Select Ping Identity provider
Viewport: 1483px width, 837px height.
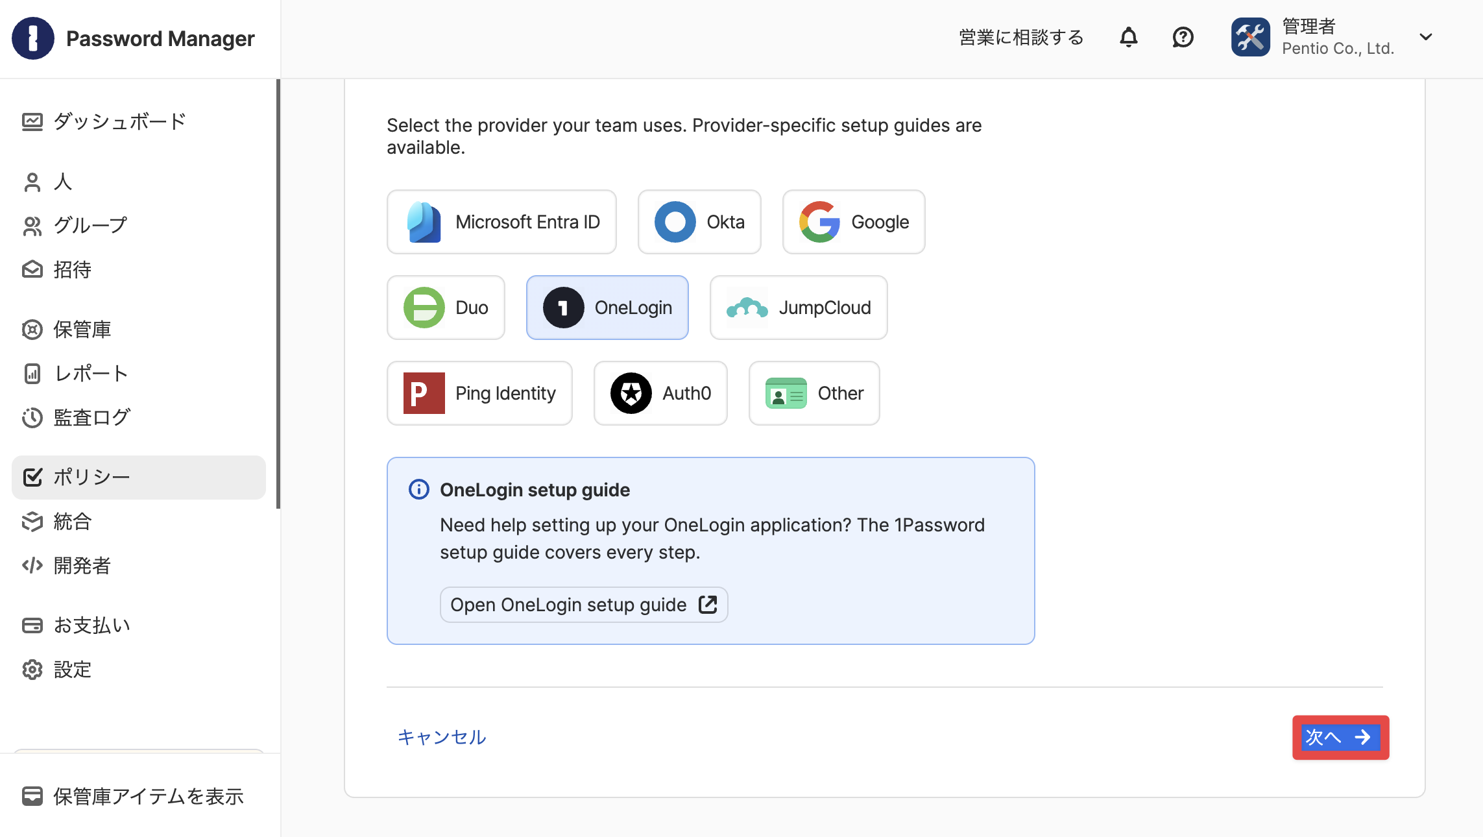coord(479,393)
